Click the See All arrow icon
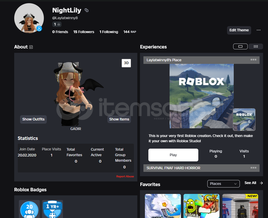Screen dimensions: 268x218 click(x=261, y=183)
